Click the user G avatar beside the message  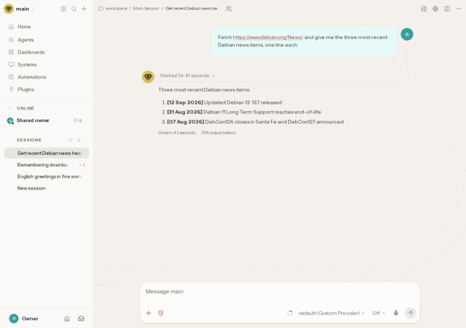407,34
